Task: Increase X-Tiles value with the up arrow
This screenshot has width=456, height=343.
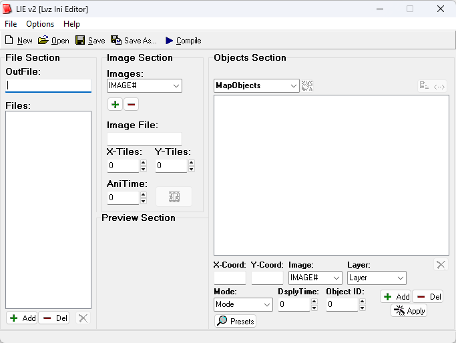Action: [x=144, y=162]
